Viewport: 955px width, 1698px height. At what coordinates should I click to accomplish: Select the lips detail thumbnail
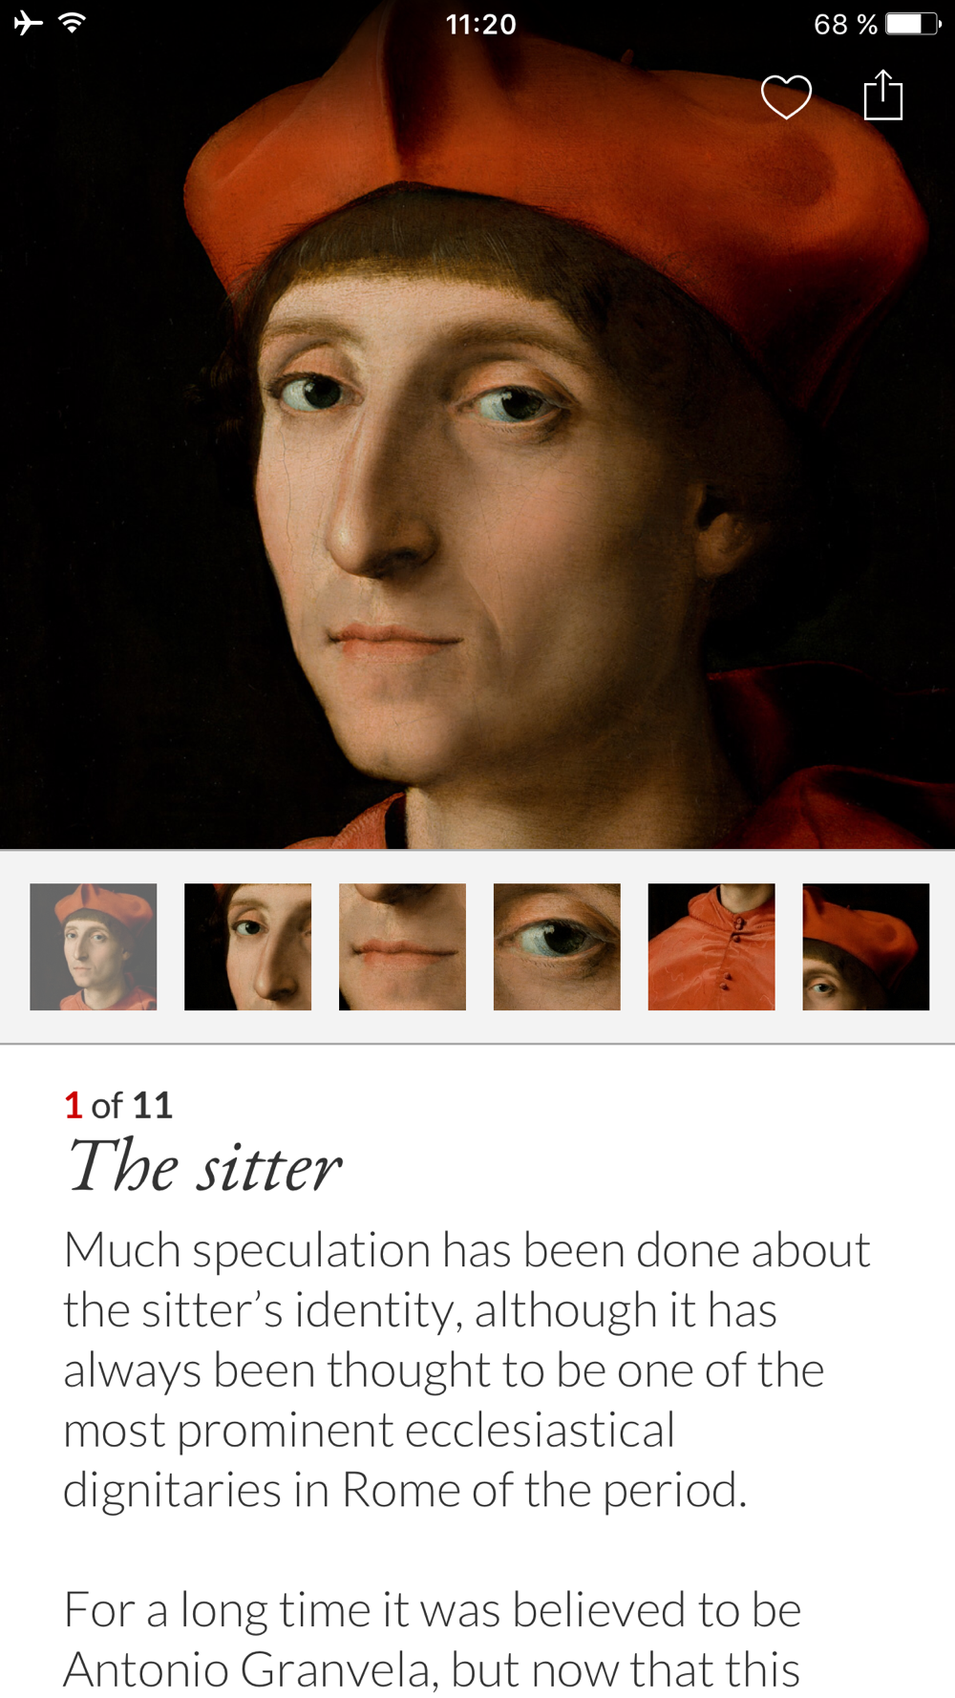tap(403, 946)
